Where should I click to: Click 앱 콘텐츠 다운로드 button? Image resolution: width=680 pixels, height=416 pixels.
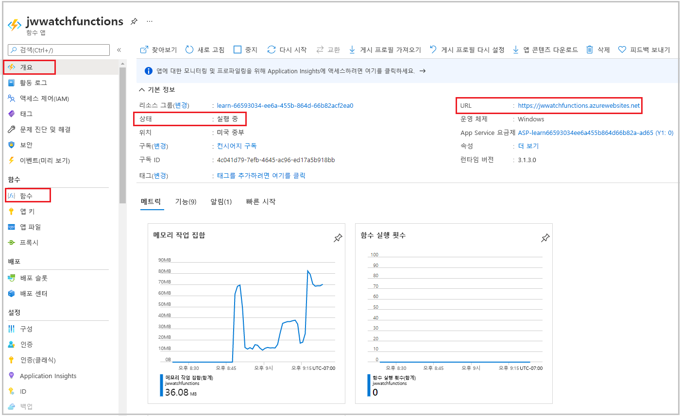tap(545, 50)
